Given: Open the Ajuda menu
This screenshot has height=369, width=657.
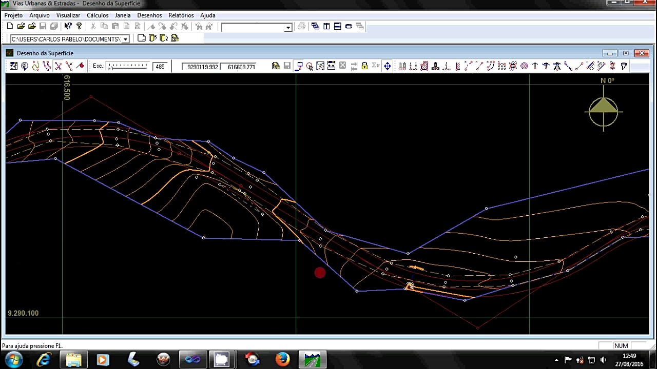Looking at the screenshot, I should [208, 15].
